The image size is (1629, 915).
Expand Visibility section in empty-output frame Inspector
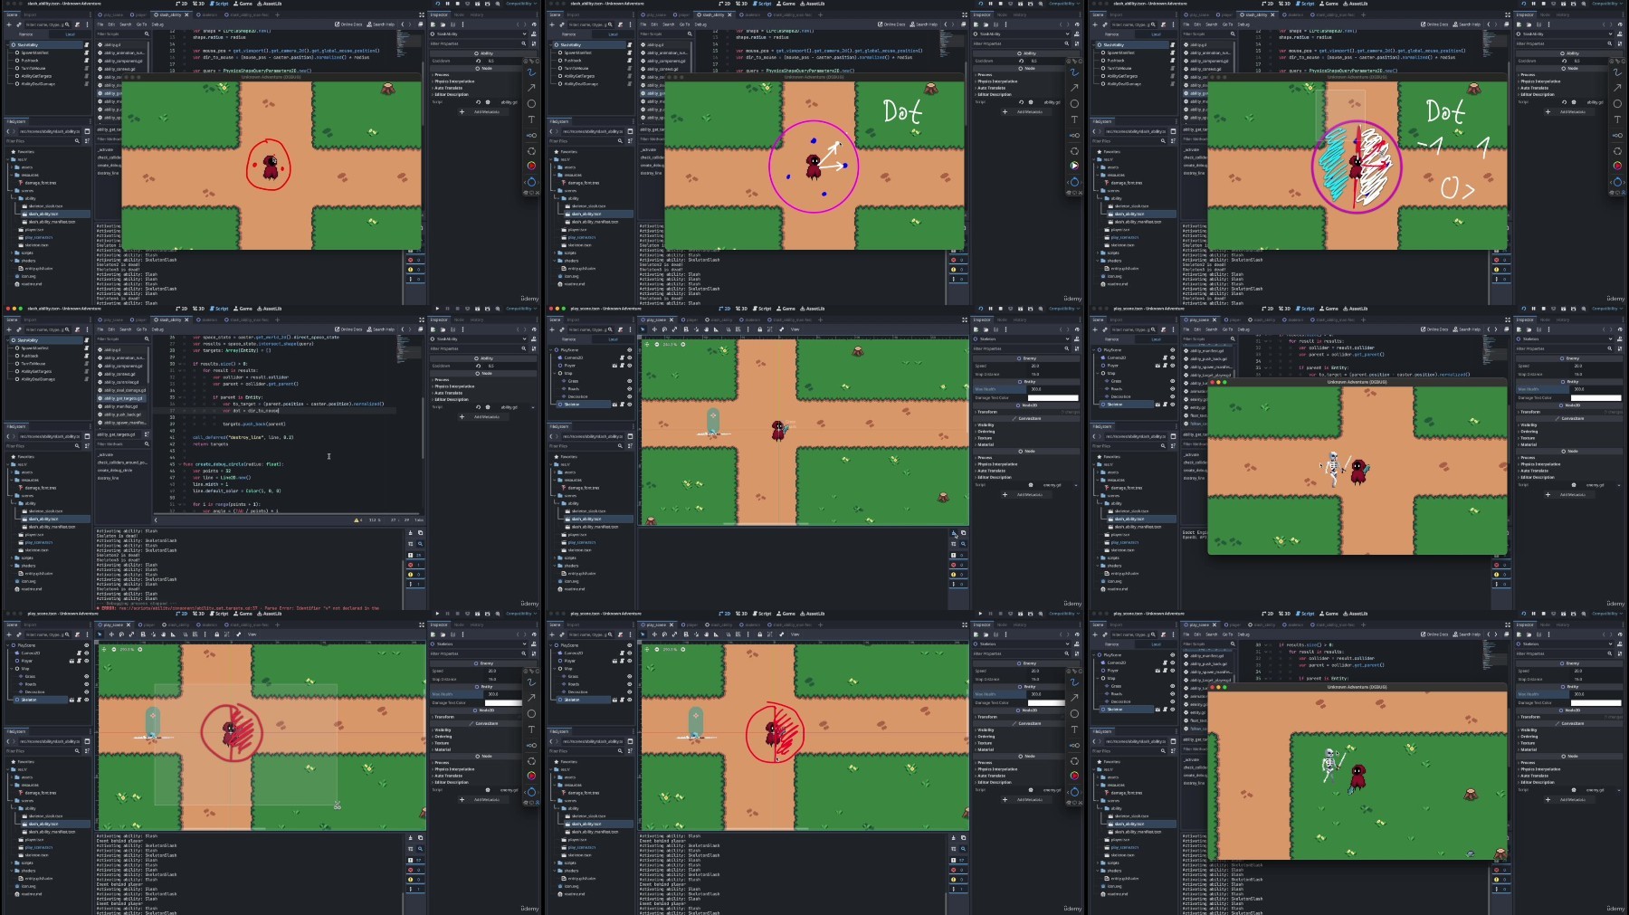coord(1026,424)
